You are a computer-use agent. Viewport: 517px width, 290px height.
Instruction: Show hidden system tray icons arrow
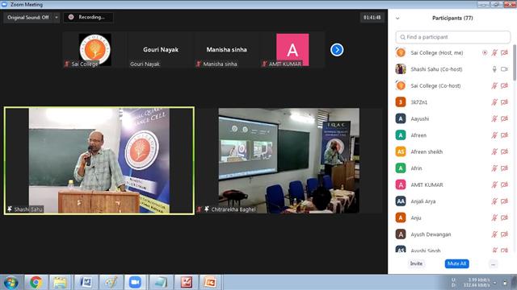click(494, 283)
